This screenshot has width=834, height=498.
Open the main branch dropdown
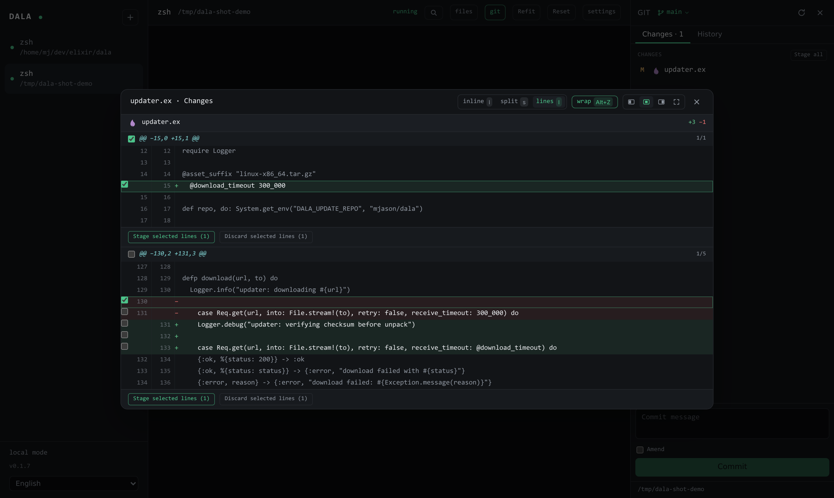pyautogui.click(x=673, y=12)
